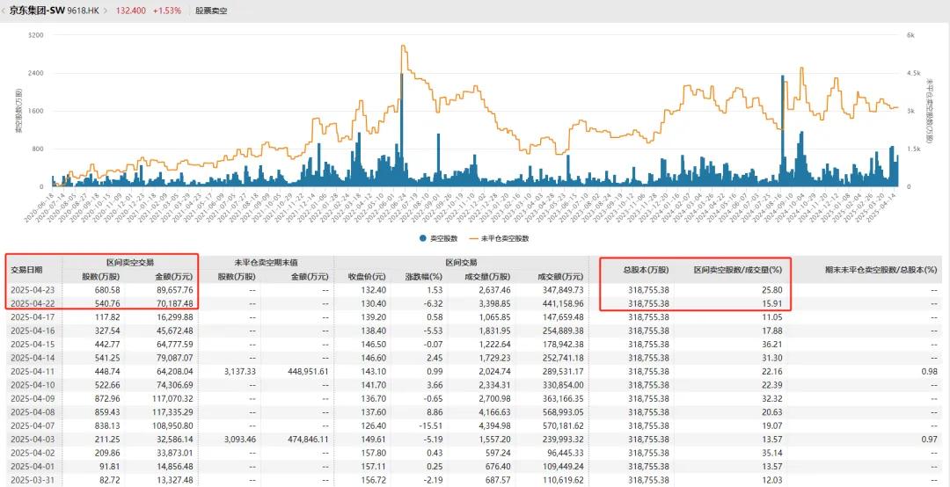Click the 京东集团-SW stock name
Image resolution: width=950 pixels, height=487 pixels.
[x=33, y=11]
